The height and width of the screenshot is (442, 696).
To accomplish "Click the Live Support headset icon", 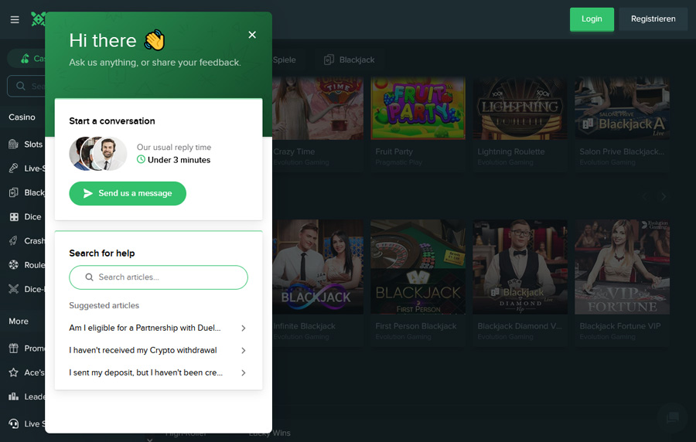I will coord(14,423).
